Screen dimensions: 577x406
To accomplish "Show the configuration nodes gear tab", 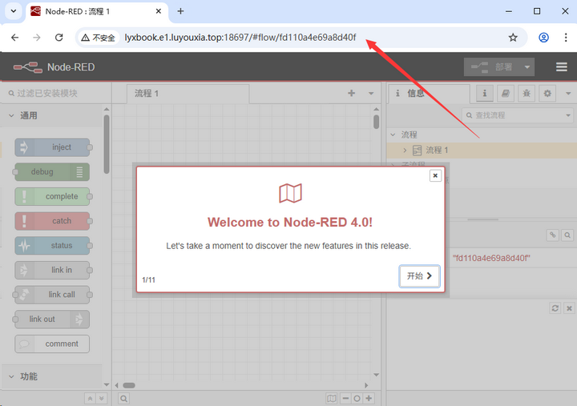I will click(547, 94).
